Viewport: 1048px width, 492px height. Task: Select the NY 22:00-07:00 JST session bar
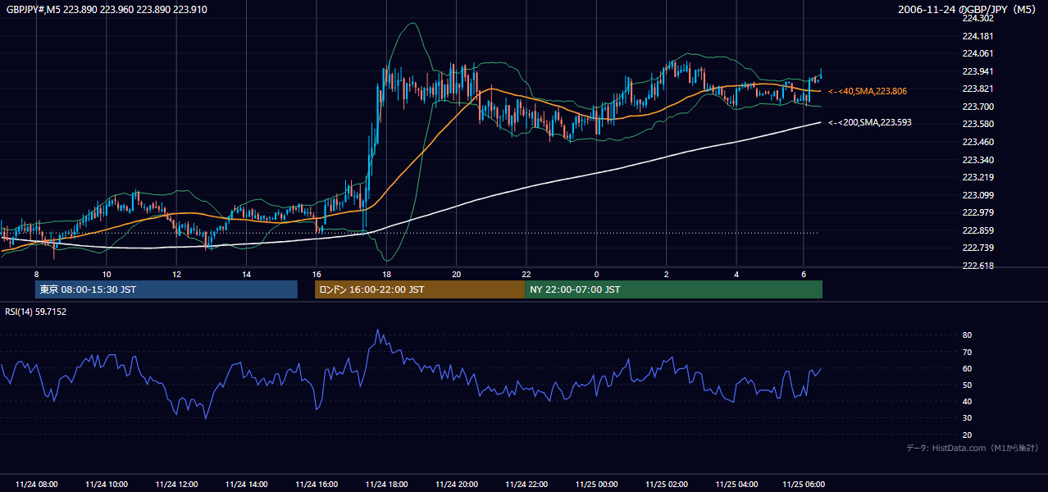click(x=673, y=289)
